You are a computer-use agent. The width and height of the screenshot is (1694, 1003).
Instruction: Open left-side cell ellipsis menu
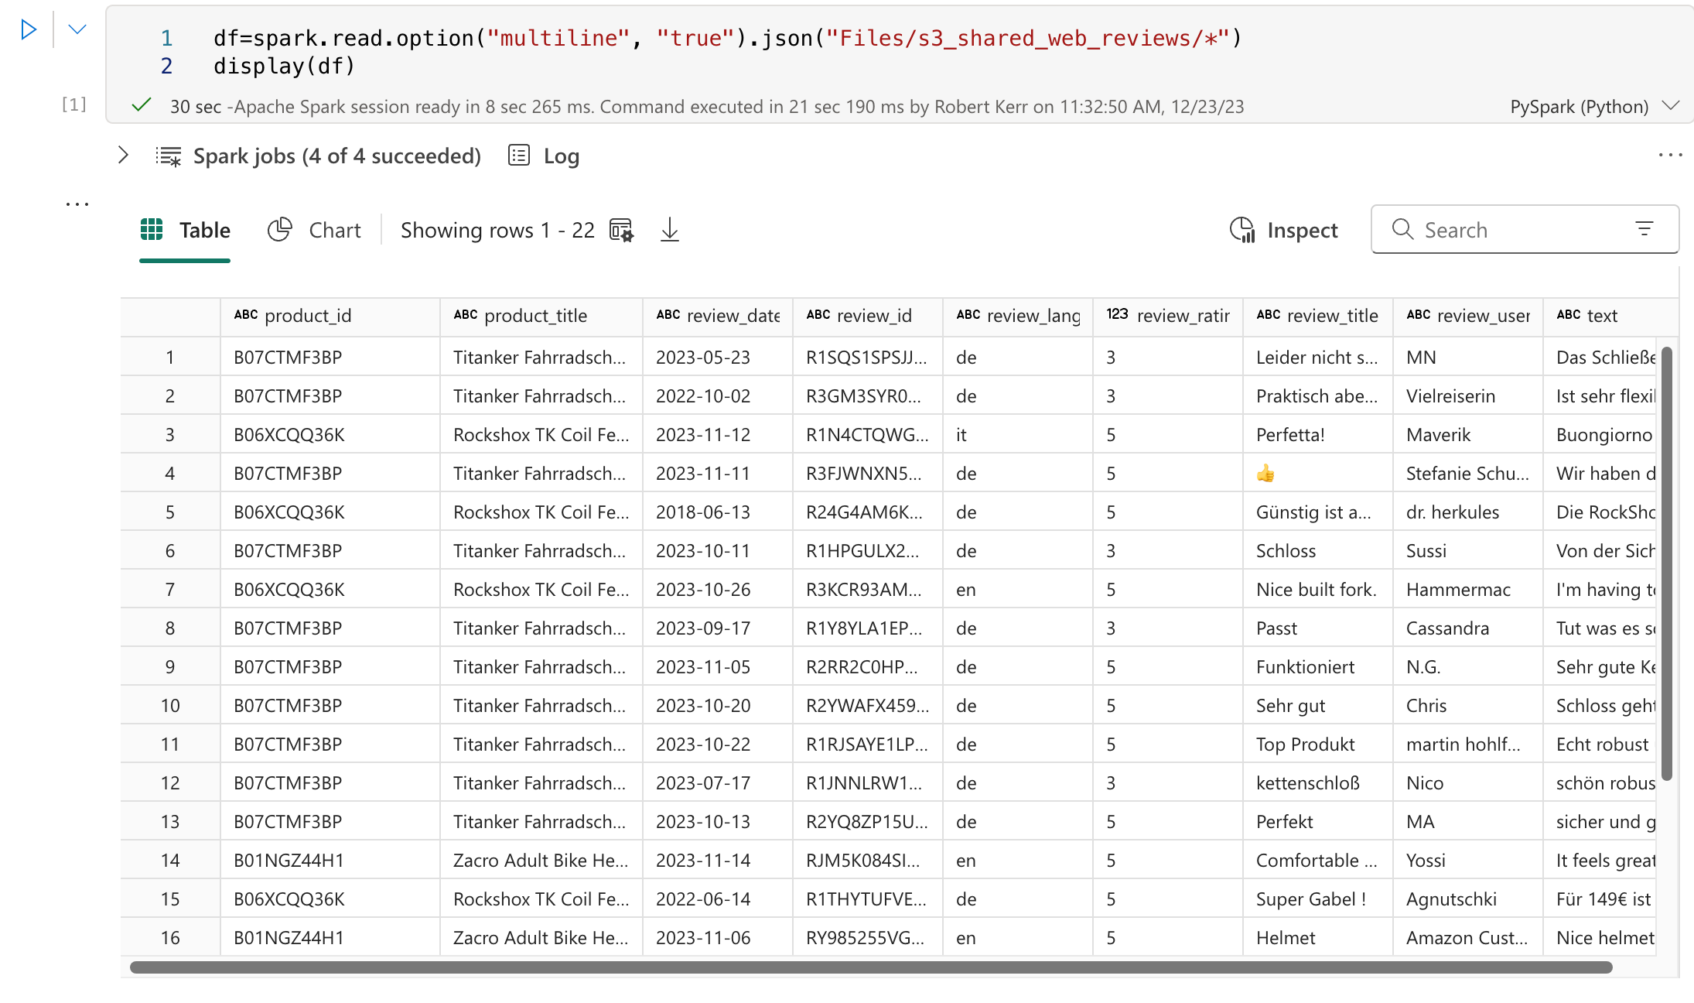click(77, 204)
